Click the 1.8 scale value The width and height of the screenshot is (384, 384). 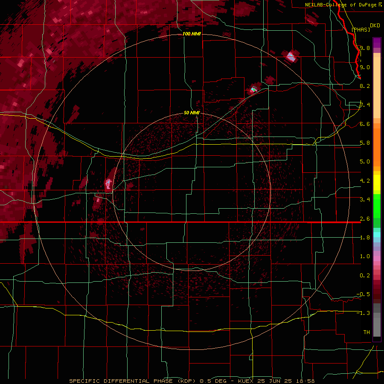[x=365, y=238]
